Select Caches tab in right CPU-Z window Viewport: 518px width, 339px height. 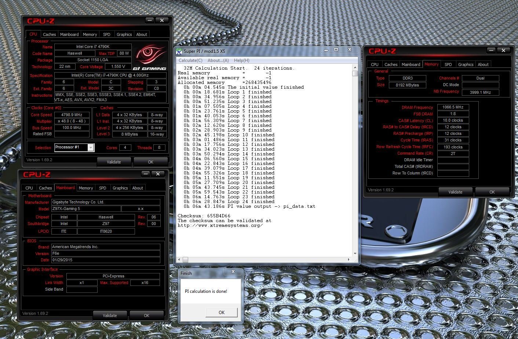(x=391, y=65)
